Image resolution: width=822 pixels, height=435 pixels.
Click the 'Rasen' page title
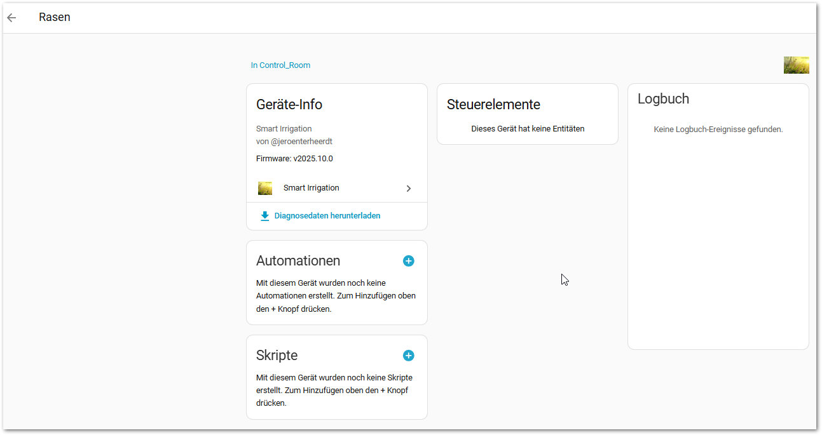coord(55,18)
